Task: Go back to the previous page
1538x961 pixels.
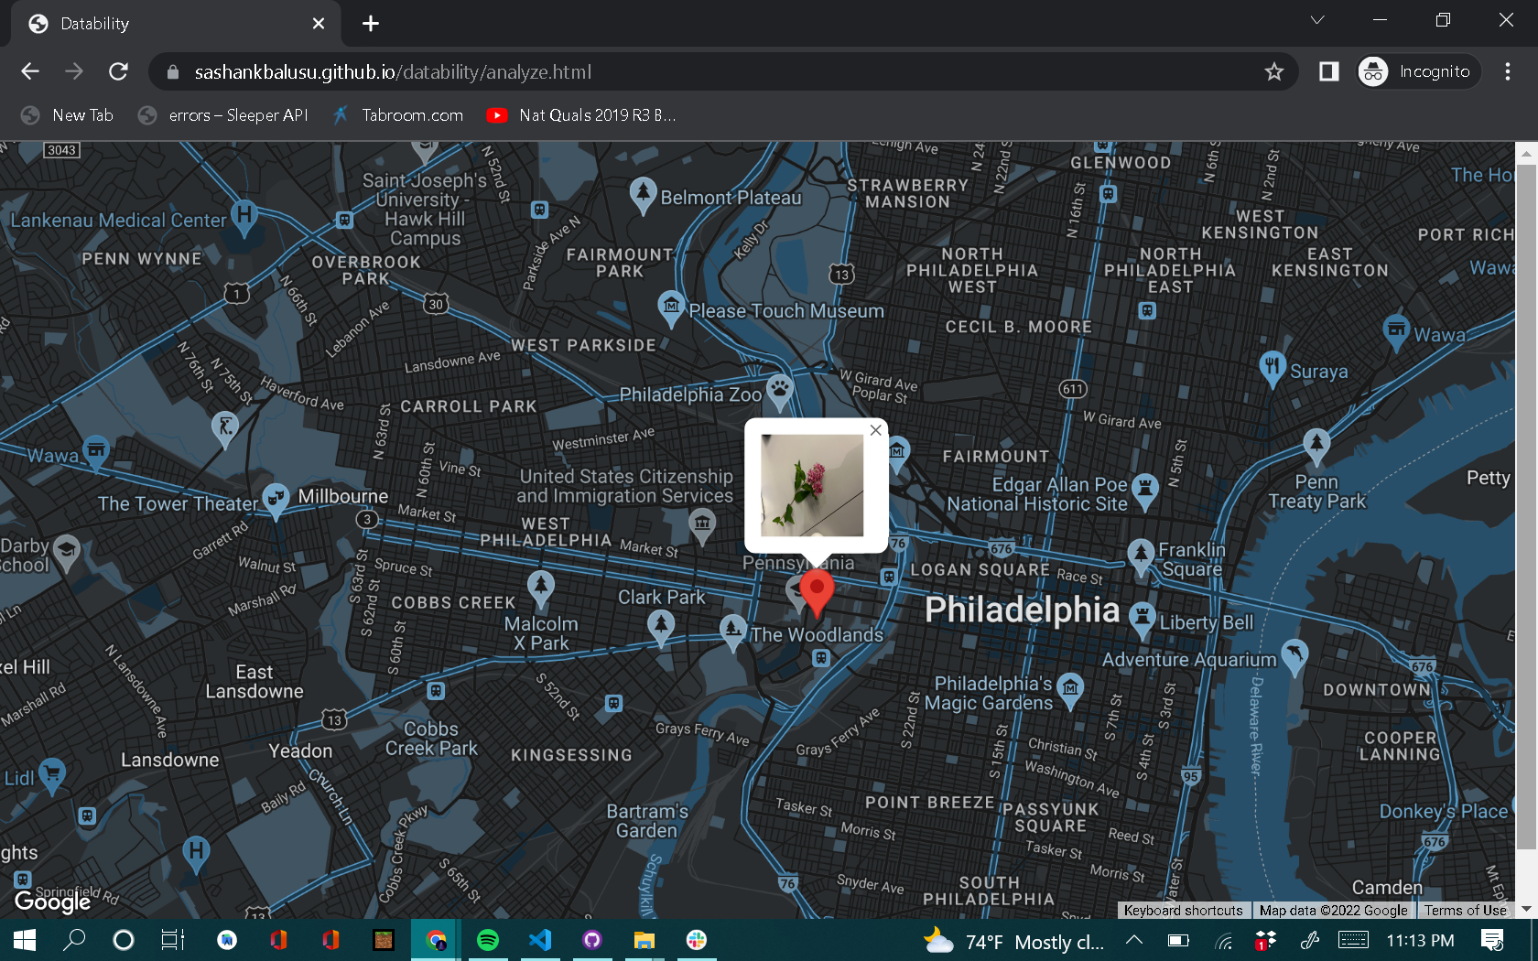Action: pyautogui.click(x=30, y=71)
